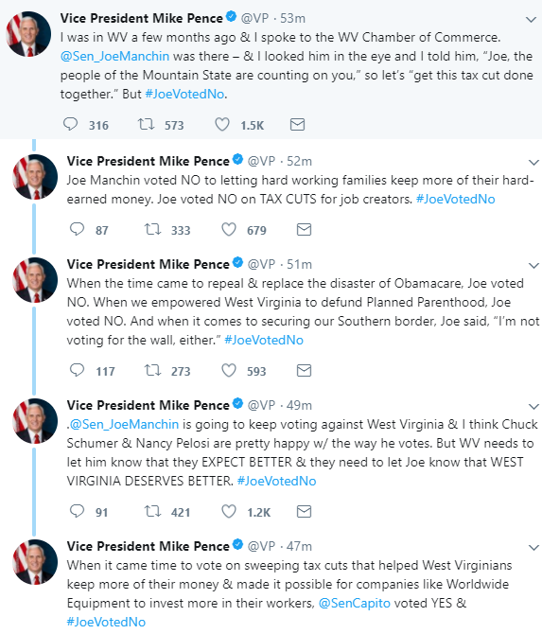Open the @Sen_JoeManchin mention in the first tweet

[x=114, y=56]
